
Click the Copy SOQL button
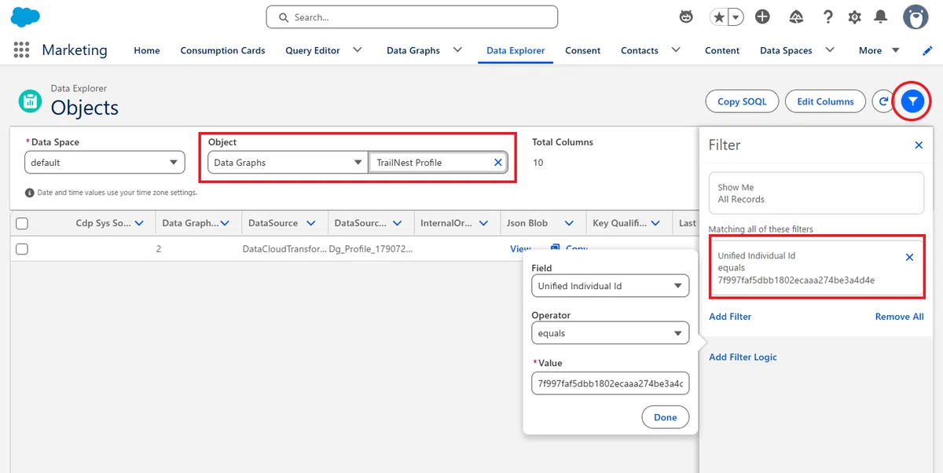click(742, 101)
